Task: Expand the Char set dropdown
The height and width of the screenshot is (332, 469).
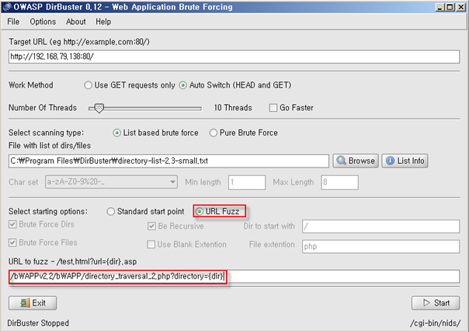Action: point(172,182)
